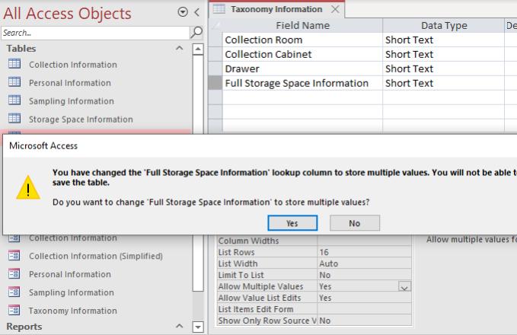This screenshot has width=517, height=335.
Task: Click the Sampling Information form icon
Action: (x=14, y=292)
